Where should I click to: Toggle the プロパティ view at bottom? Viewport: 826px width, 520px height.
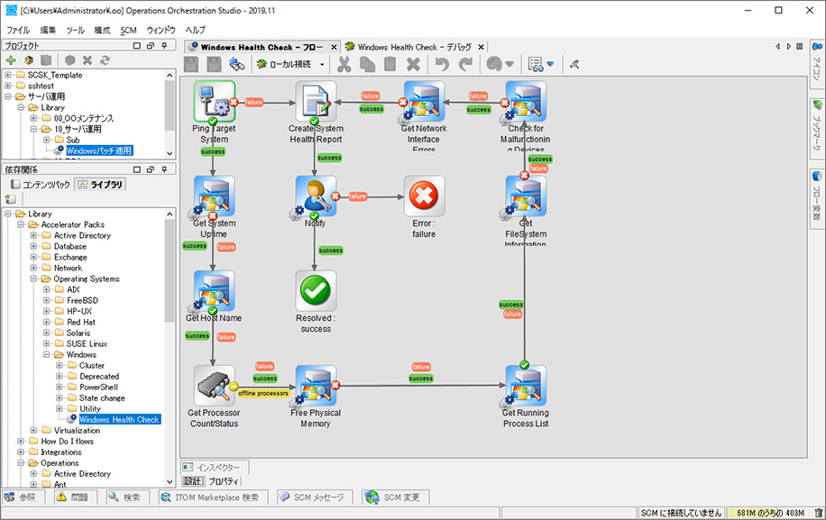[x=224, y=482]
